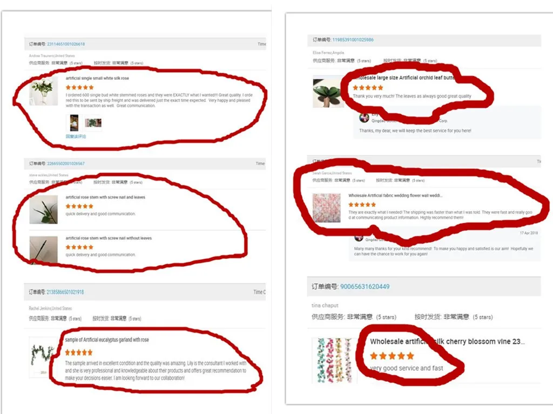Screen dimensions: 553x414
Task: Click the white silk rose product thumbnail
Action: [43, 92]
